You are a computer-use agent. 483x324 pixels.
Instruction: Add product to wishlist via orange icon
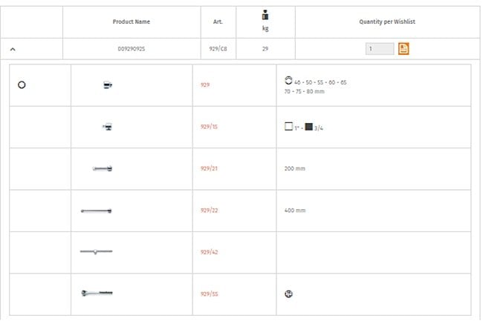point(404,49)
